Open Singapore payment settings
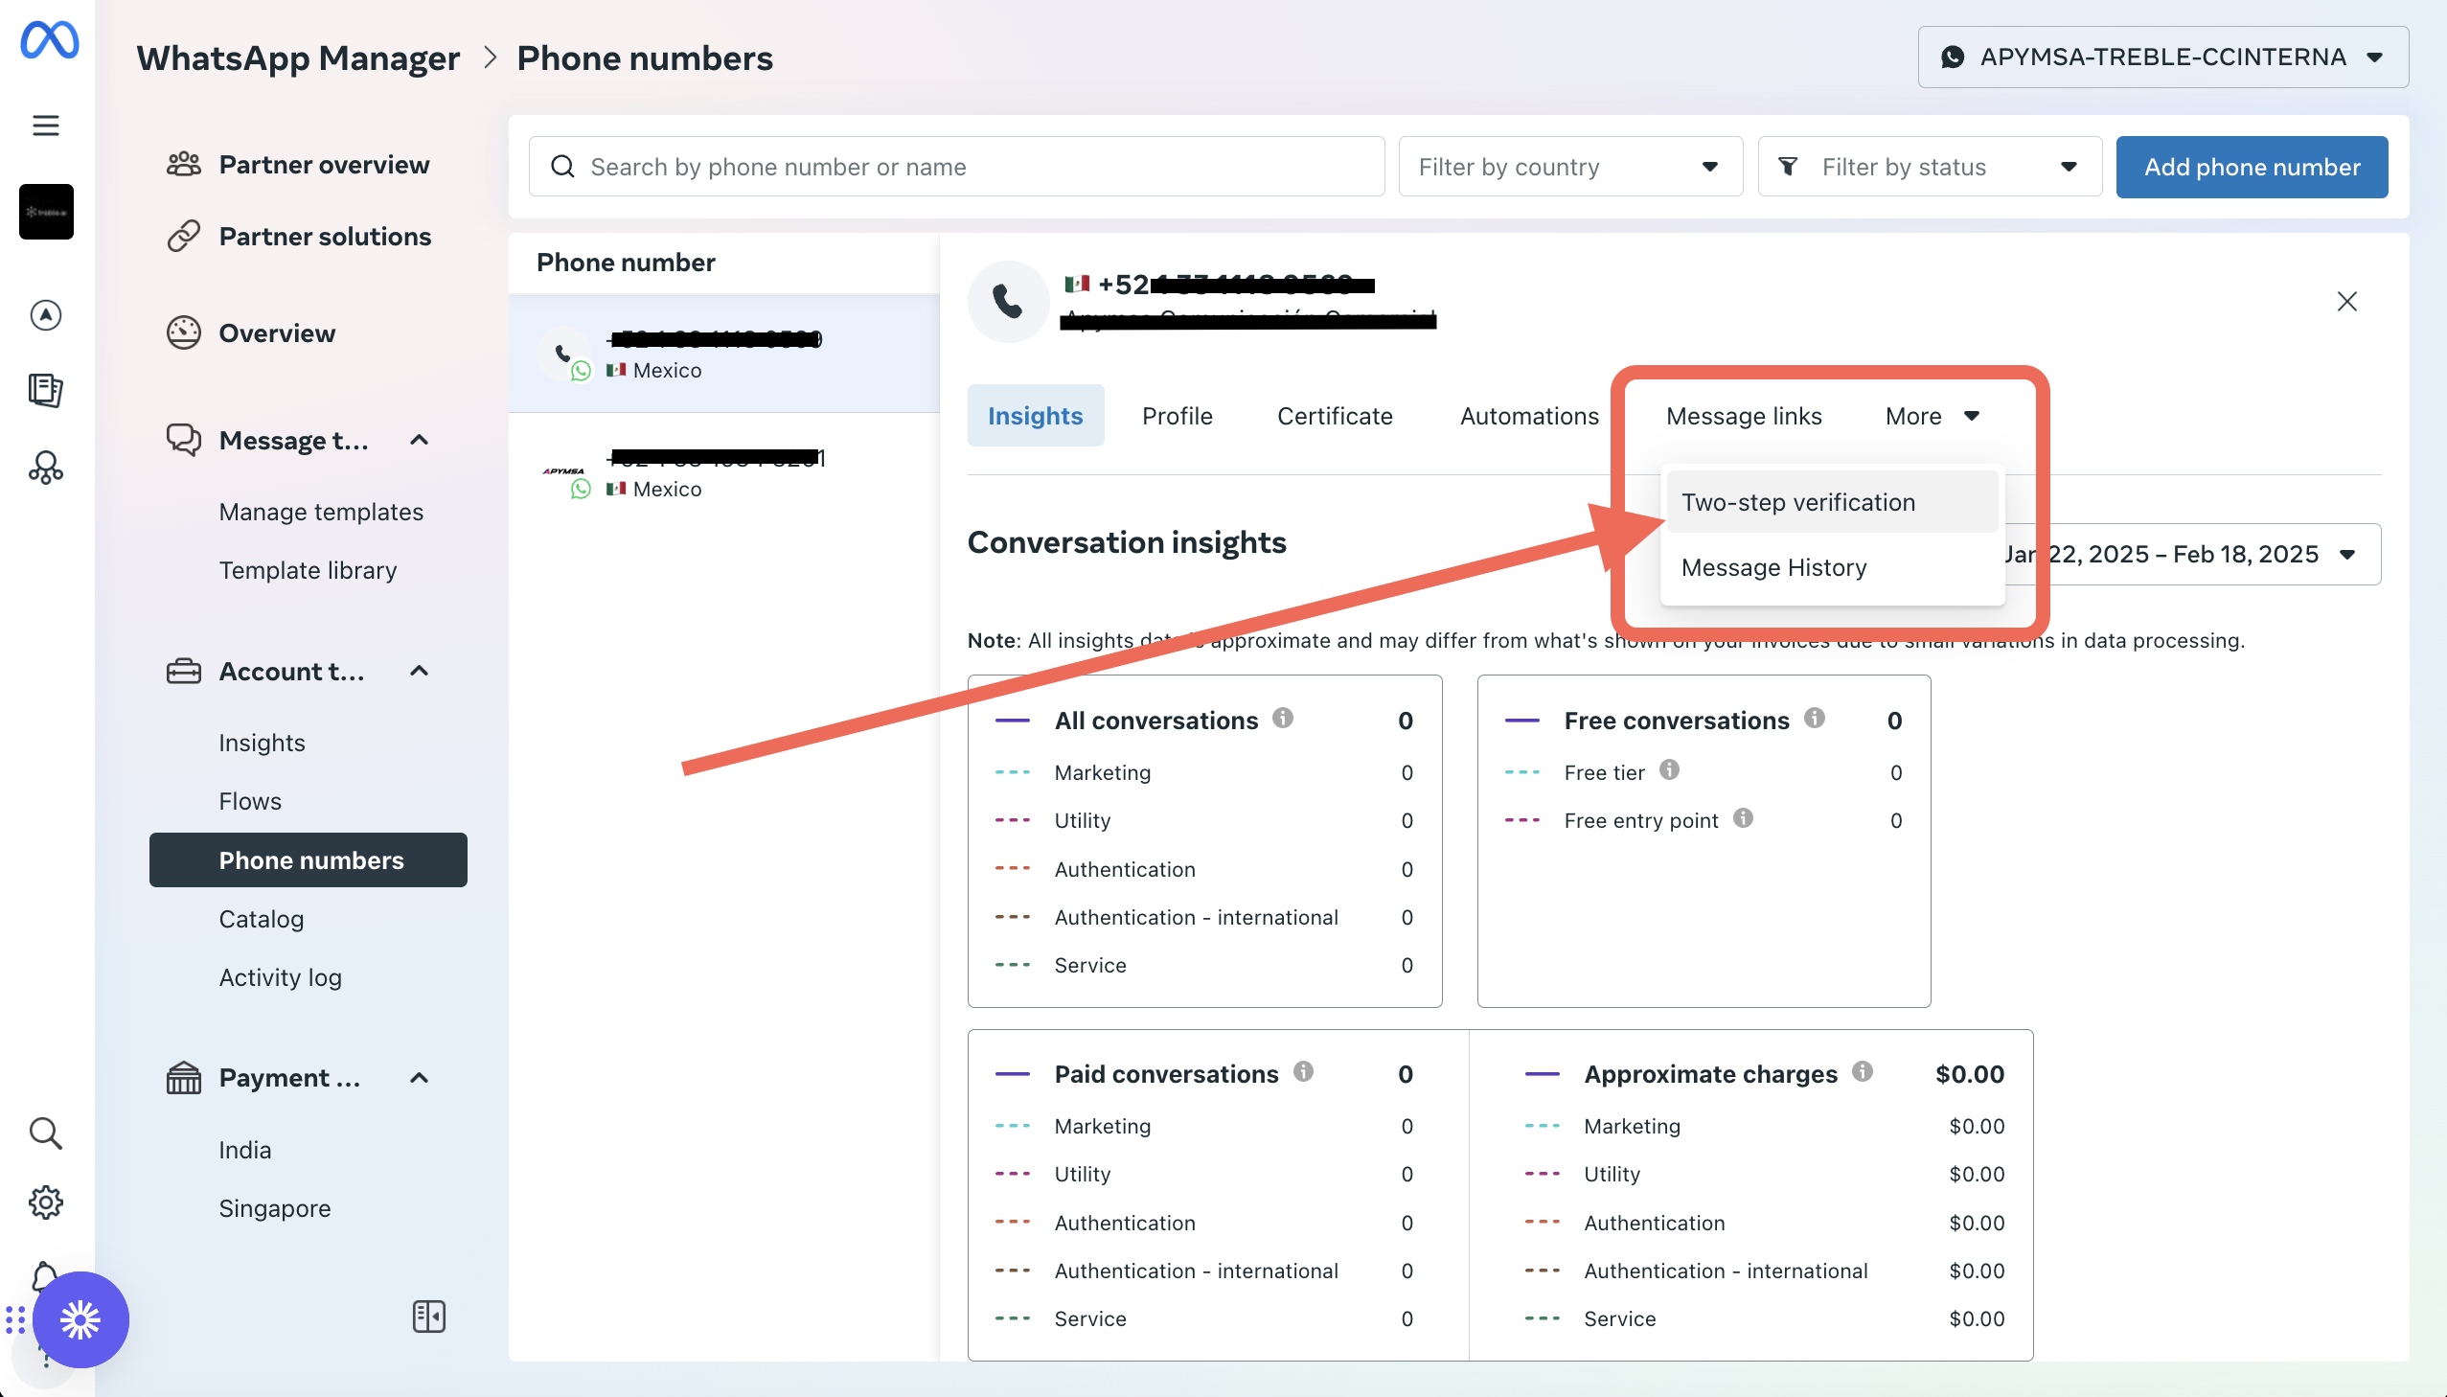This screenshot has width=2447, height=1397. pyautogui.click(x=274, y=1208)
